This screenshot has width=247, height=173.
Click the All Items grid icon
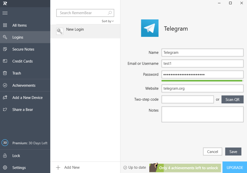click(x=5, y=25)
